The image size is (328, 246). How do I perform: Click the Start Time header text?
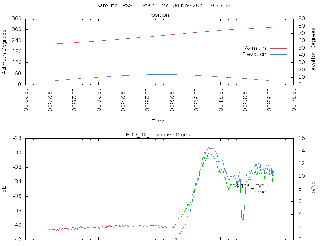pyautogui.click(x=186, y=6)
